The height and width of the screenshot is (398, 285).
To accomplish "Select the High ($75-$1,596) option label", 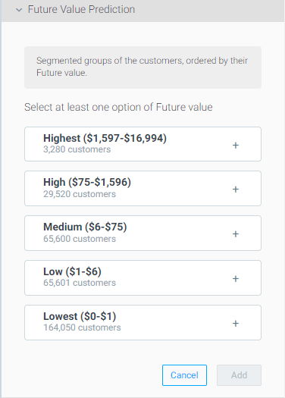I will coord(87,182).
